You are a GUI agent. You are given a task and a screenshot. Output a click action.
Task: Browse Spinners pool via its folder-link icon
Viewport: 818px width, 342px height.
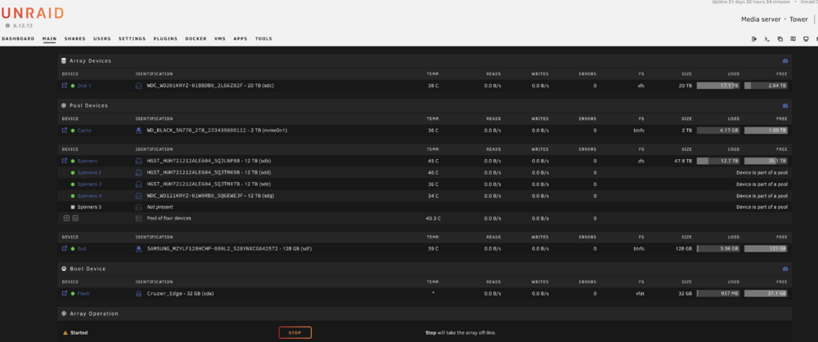tap(65, 161)
